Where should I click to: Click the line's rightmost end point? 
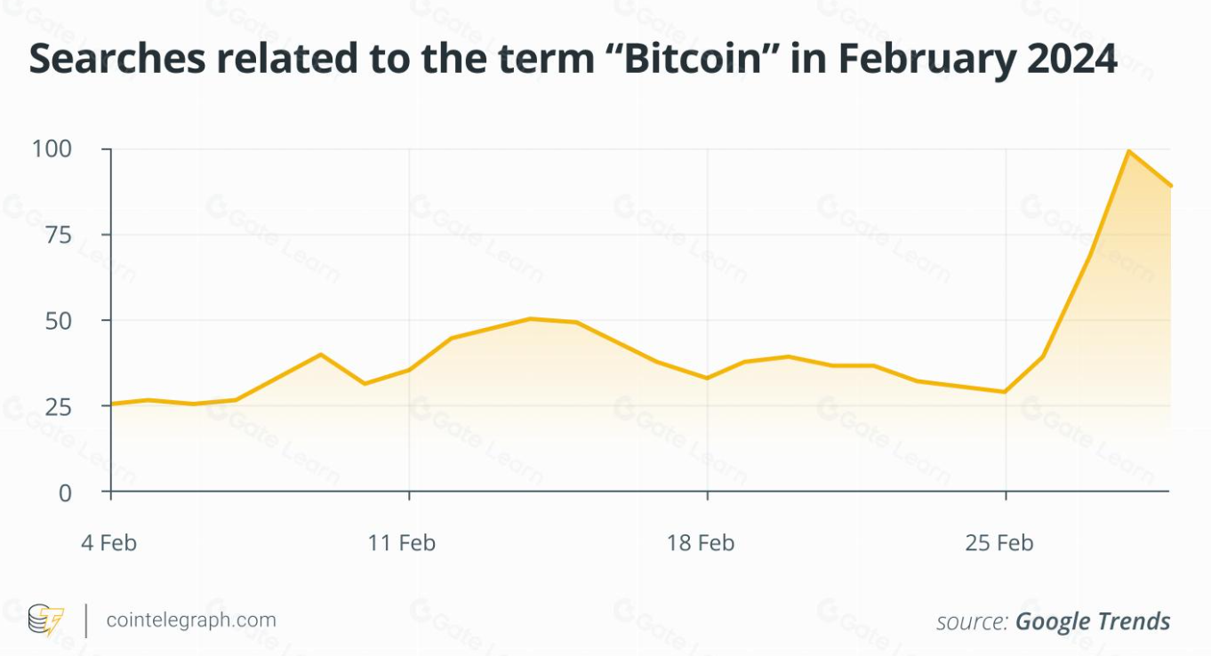point(1171,186)
